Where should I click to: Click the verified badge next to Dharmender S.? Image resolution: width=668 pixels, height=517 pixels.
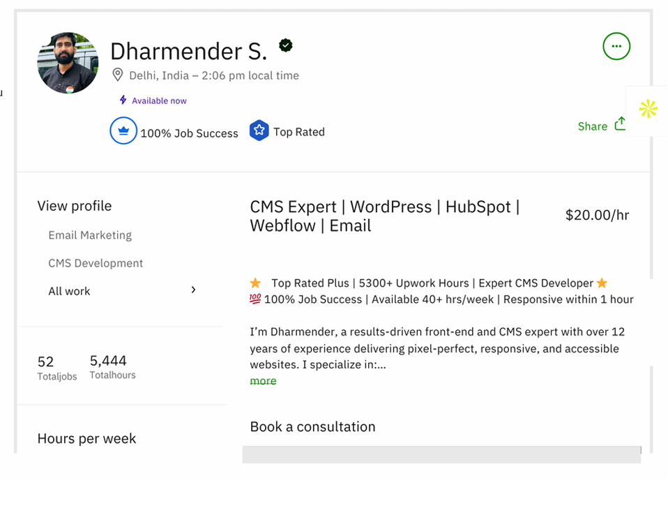tap(285, 45)
